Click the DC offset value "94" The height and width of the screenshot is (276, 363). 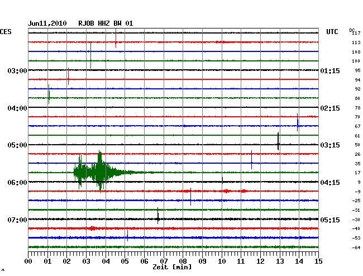pos(357,80)
